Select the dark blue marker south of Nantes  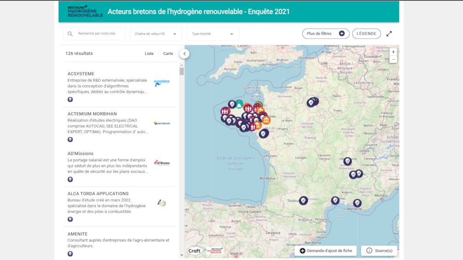[x=263, y=133]
